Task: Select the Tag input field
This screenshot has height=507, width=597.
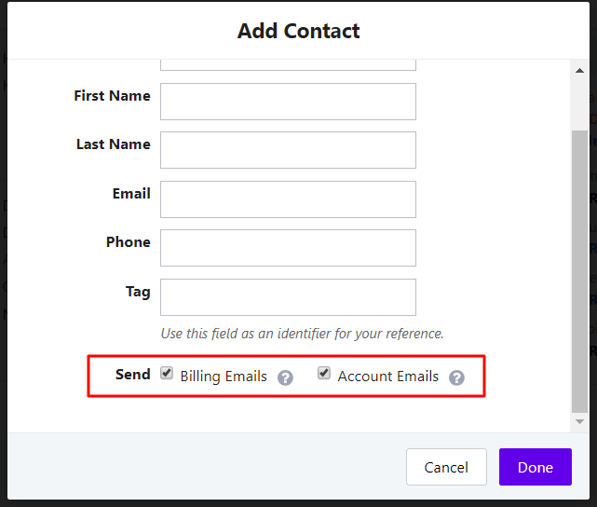Action: [288, 297]
